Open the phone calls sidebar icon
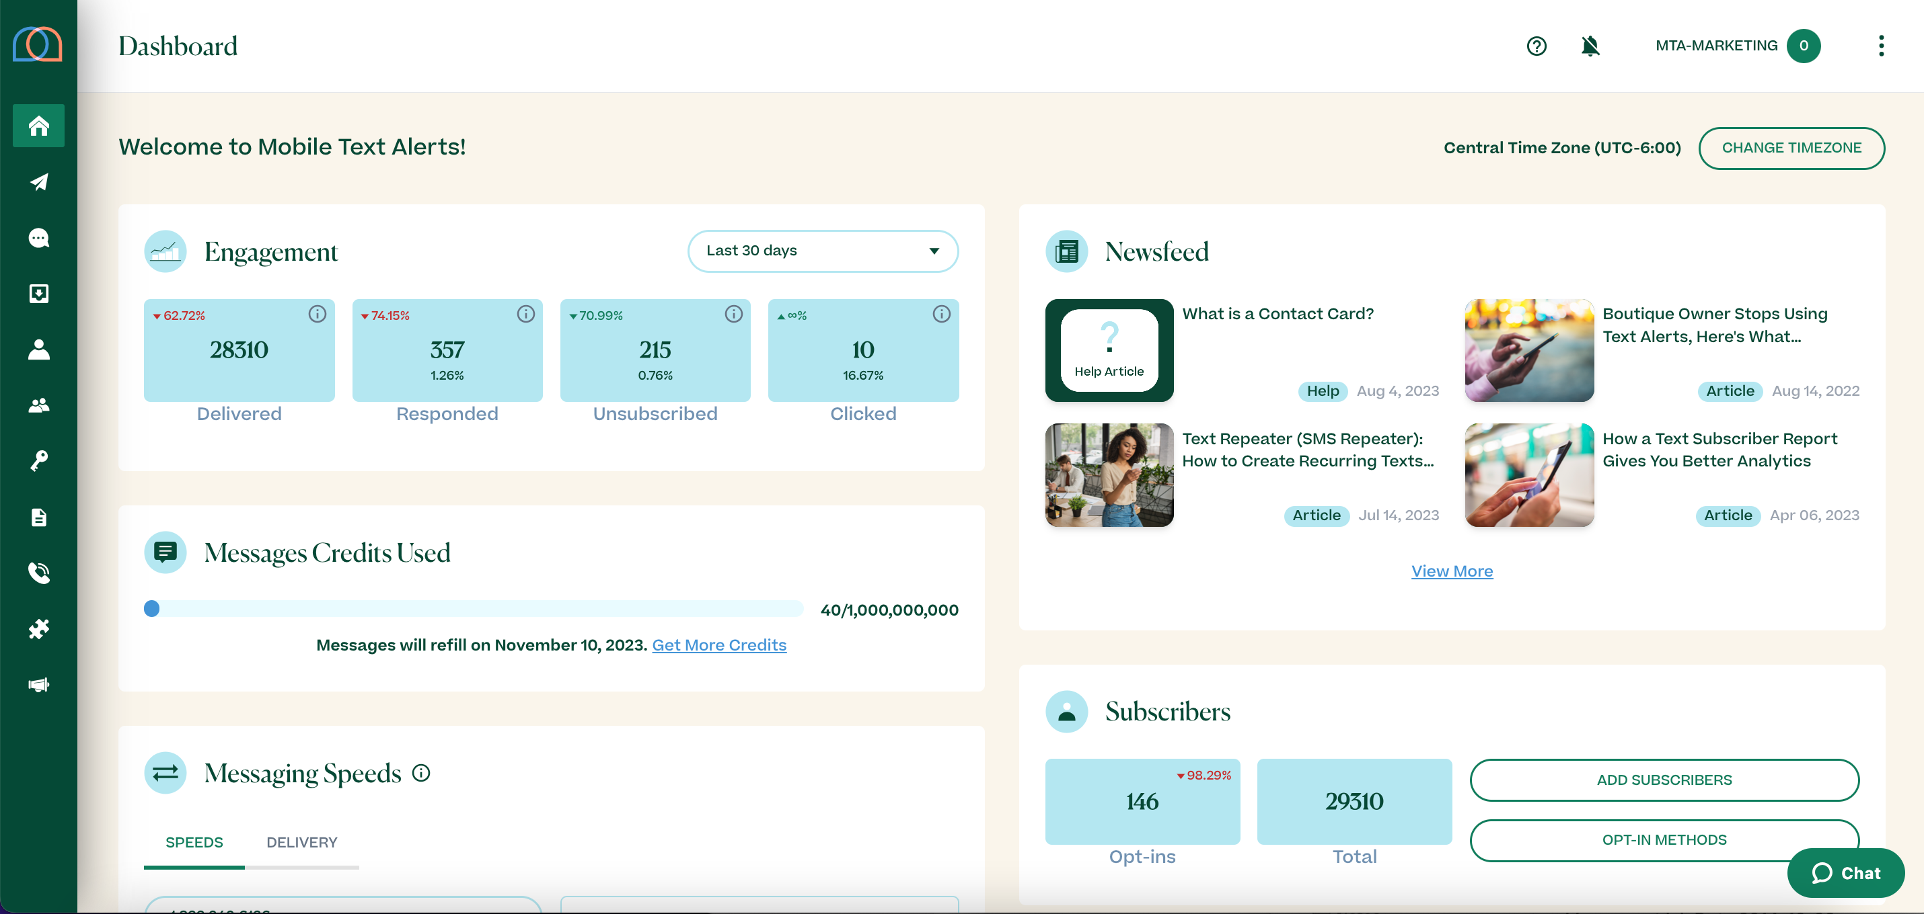This screenshot has width=1924, height=914. [x=39, y=573]
